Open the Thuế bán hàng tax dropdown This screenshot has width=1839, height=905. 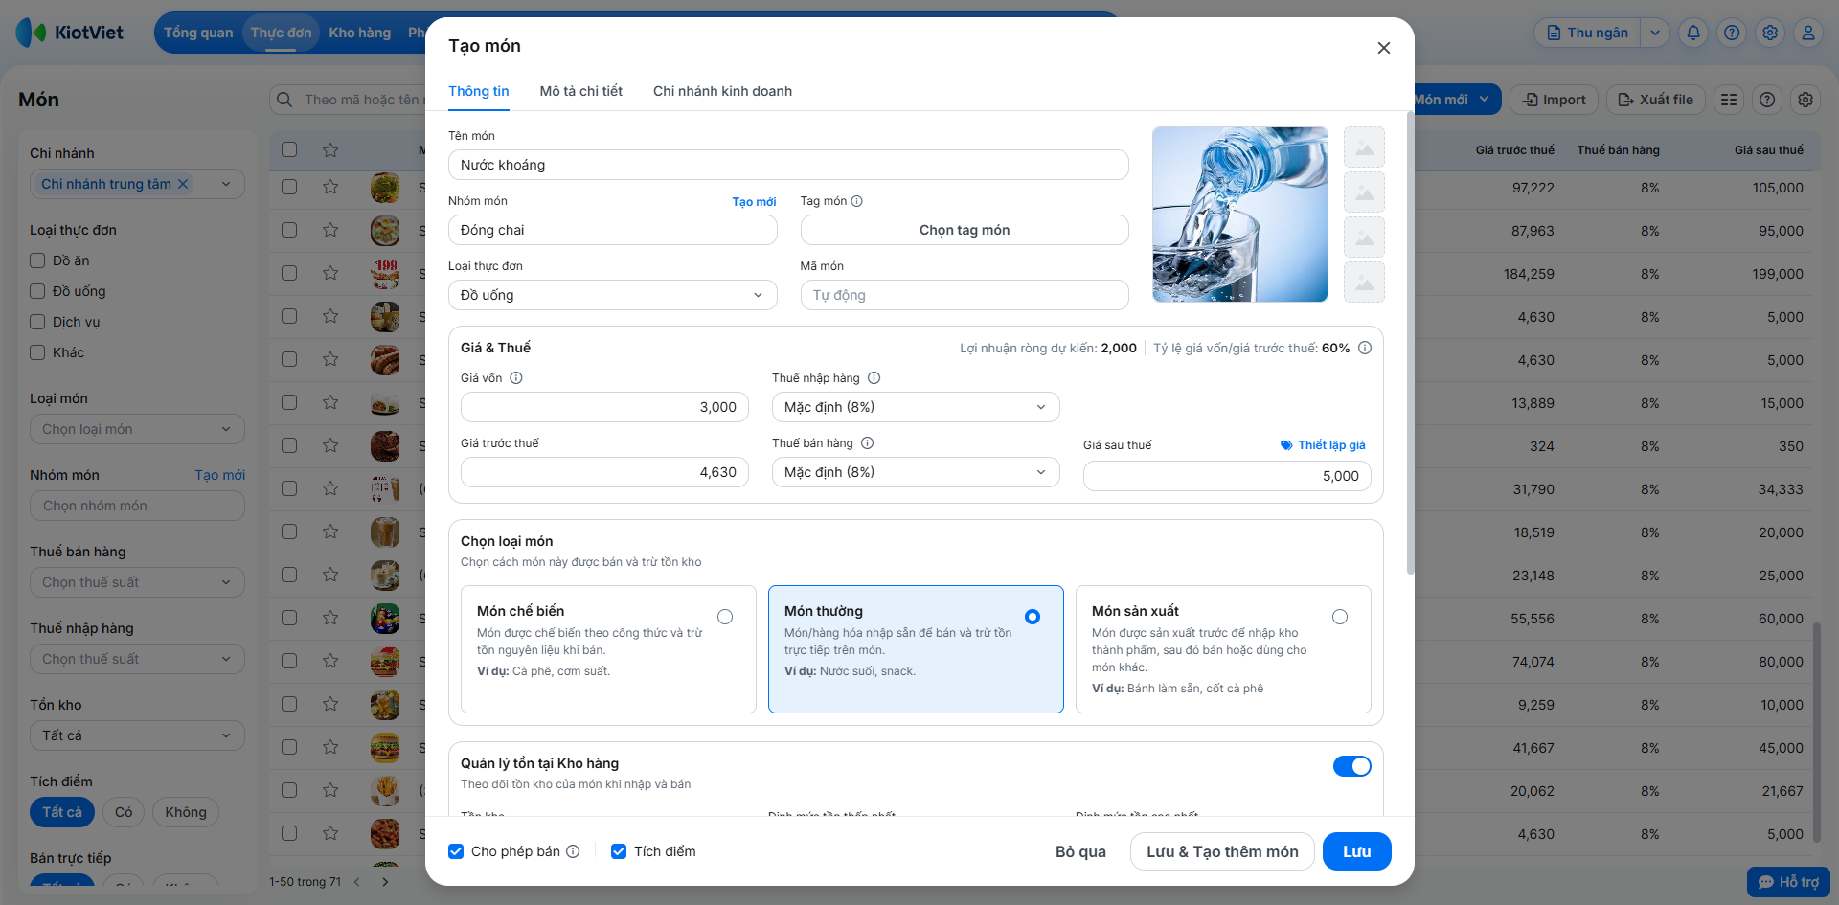916,472
